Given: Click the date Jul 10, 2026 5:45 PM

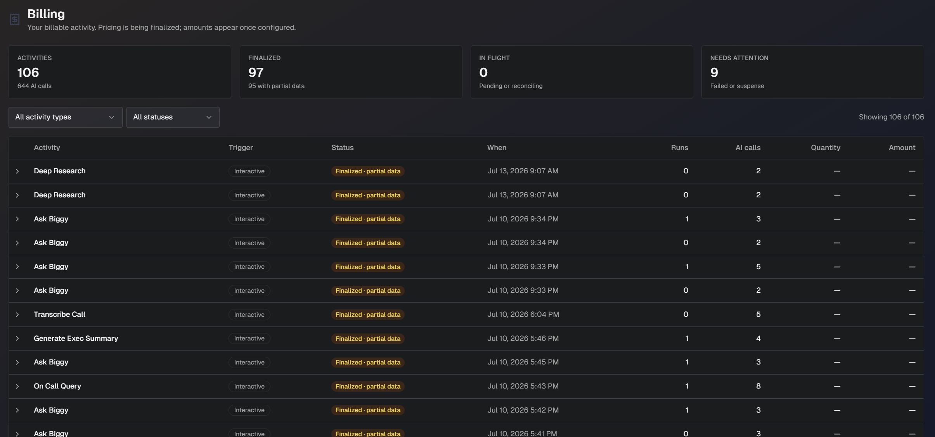Looking at the screenshot, I should click(x=523, y=362).
